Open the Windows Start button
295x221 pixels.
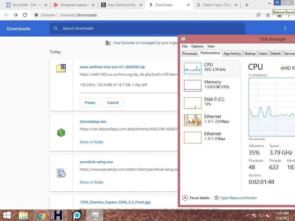pos(7,215)
